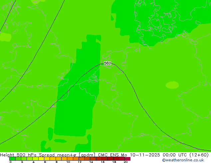The image size is (211, 163).
Task: Click the legend value label 14
Action: [91, 162]
